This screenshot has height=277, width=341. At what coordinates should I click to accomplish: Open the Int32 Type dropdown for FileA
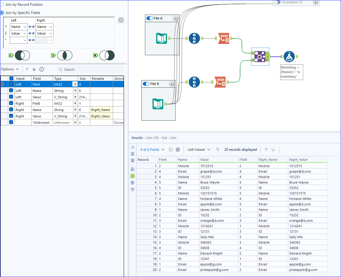[x=74, y=84]
